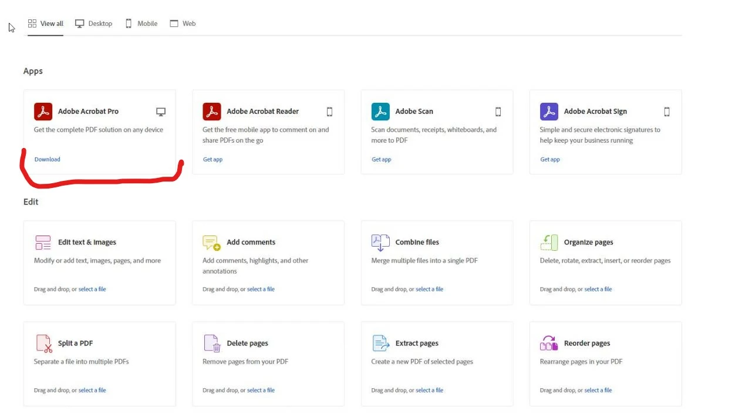The image size is (742, 417).
Task: Click select a file under Organize pages
Action: pos(598,289)
